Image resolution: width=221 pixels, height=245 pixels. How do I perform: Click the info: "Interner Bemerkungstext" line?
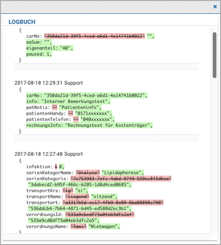[68, 101]
